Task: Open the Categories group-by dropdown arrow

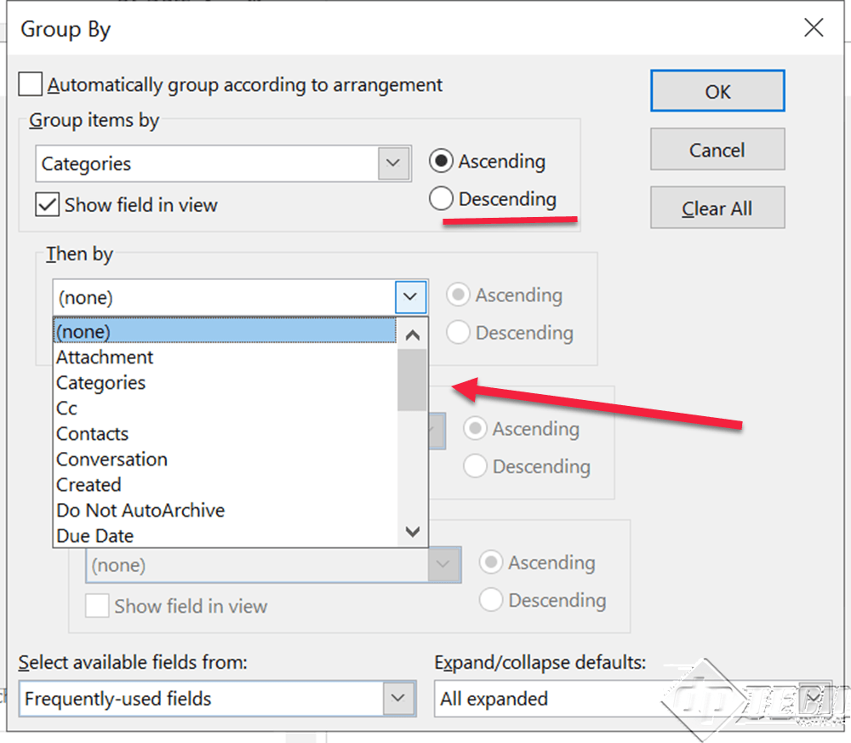Action: coord(393,163)
